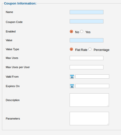
Task: Focus the Coupon Code text box
Action: pyautogui.click(x=86, y=21)
